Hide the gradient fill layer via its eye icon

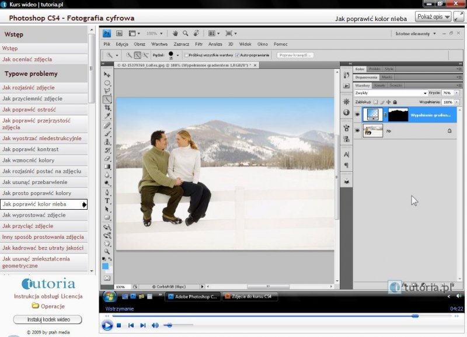pos(358,114)
